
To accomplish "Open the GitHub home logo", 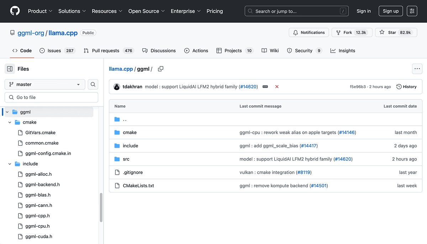I will pyautogui.click(x=15, y=11).
